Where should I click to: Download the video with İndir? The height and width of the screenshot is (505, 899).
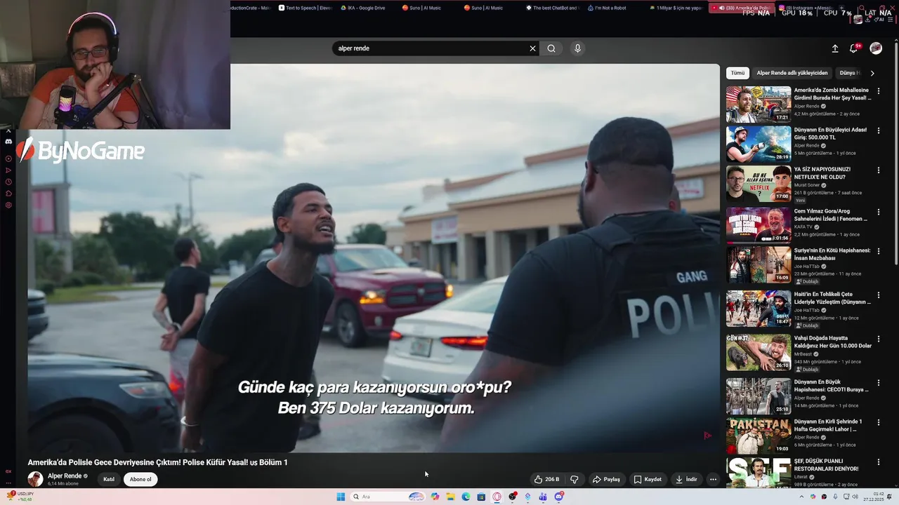686,479
